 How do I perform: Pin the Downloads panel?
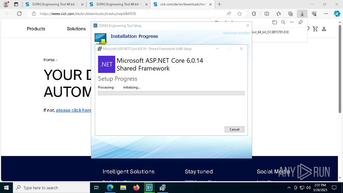[300, 22]
